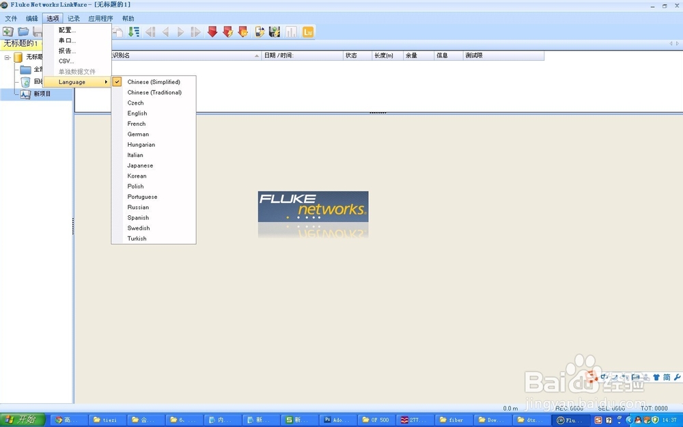
Task: Click the first red import-from-tester arrow
Action: pos(212,32)
